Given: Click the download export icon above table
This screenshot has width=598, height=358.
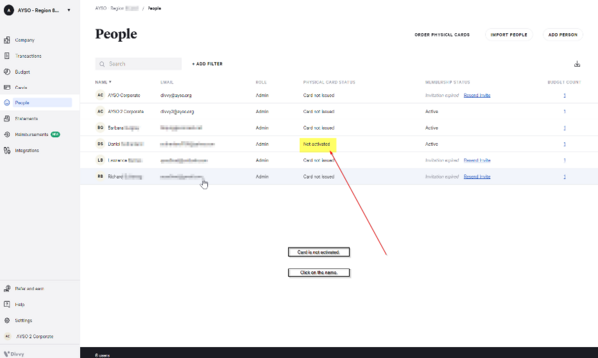Looking at the screenshot, I should click(577, 64).
